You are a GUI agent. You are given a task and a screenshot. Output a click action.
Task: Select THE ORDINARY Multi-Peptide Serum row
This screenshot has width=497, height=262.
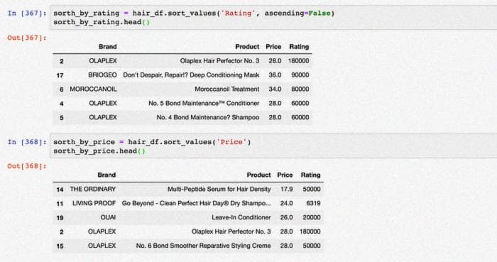[x=188, y=190]
